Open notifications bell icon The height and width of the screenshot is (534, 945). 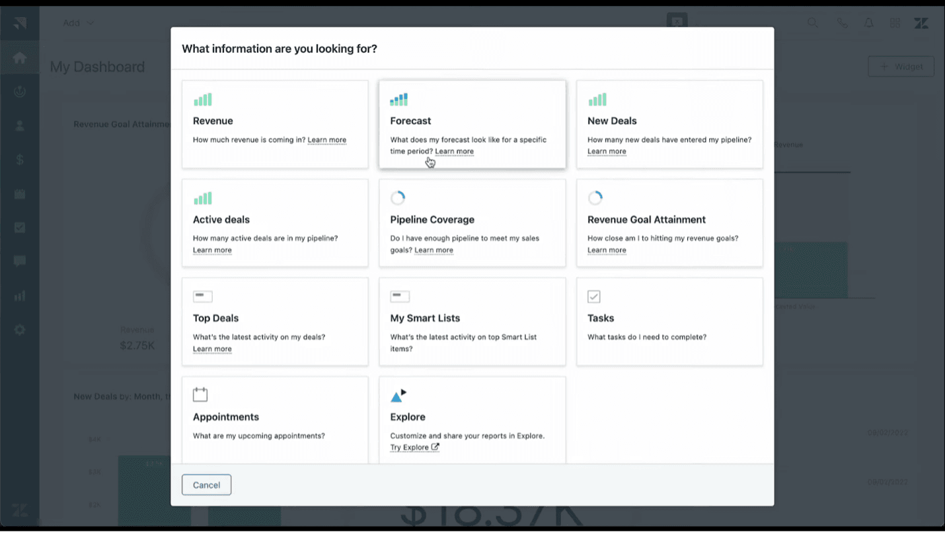[869, 23]
